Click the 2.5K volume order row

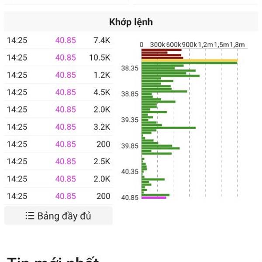59,162
